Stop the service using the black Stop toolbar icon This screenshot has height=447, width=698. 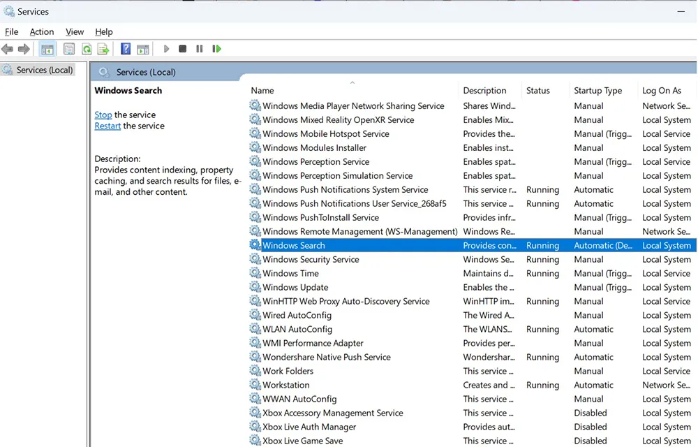click(183, 49)
